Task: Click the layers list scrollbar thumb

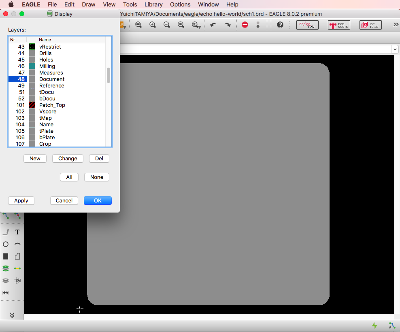Action: [109, 75]
